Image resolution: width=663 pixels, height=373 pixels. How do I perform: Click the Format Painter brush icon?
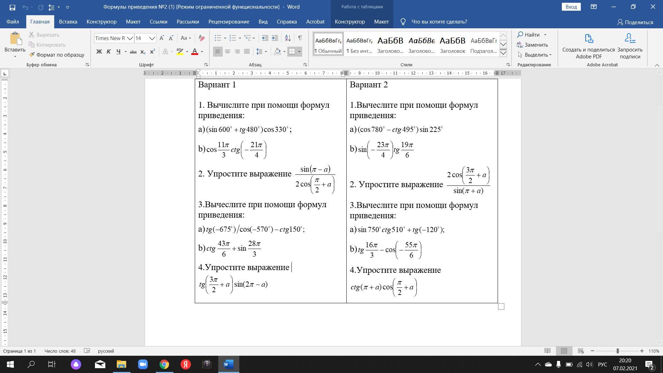(32, 55)
